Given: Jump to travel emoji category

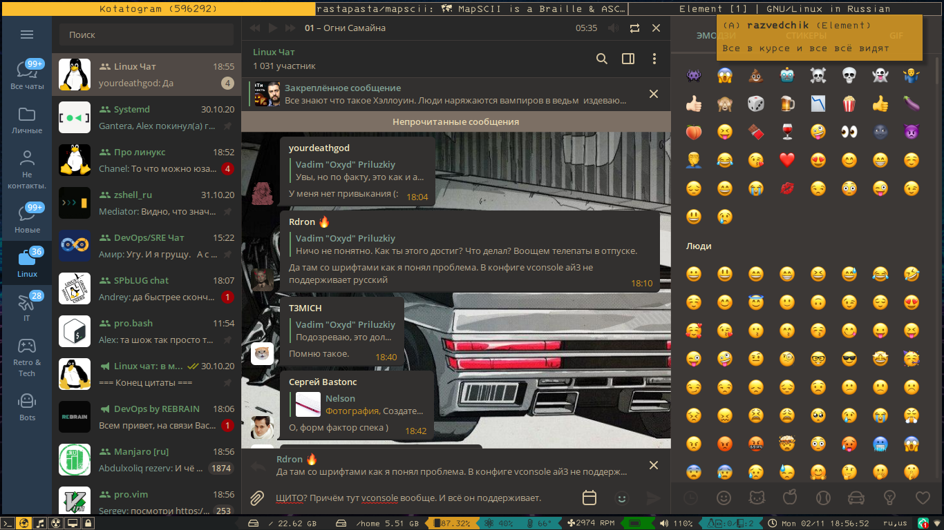Looking at the screenshot, I should pos(856,498).
